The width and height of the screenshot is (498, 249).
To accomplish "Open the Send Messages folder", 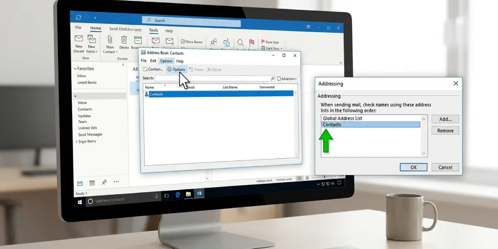I will pyautogui.click(x=90, y=134).
